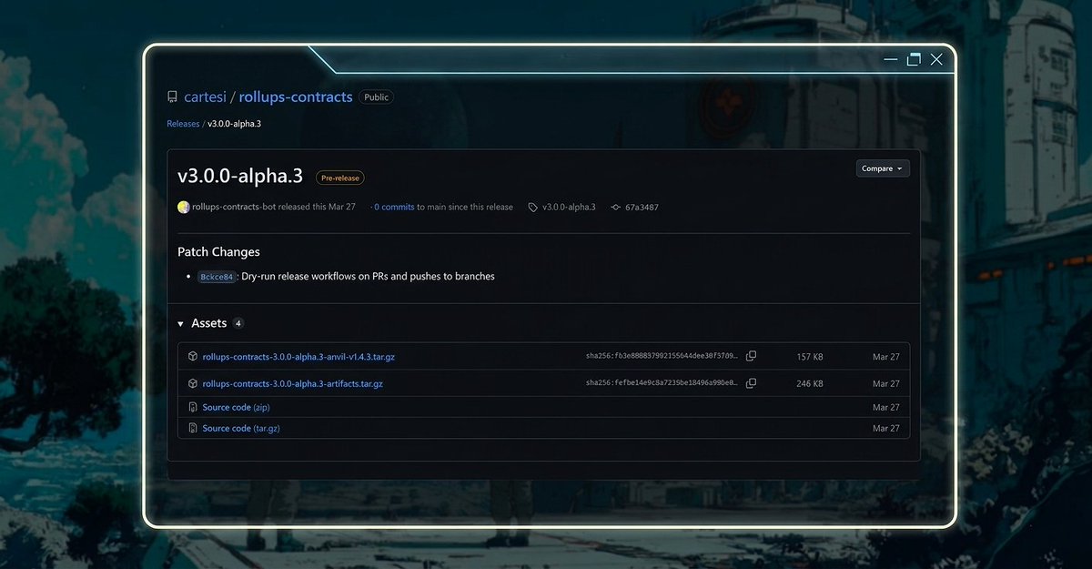
Task: Open the rollups-contracts repository link
Action: coord(296,97)
